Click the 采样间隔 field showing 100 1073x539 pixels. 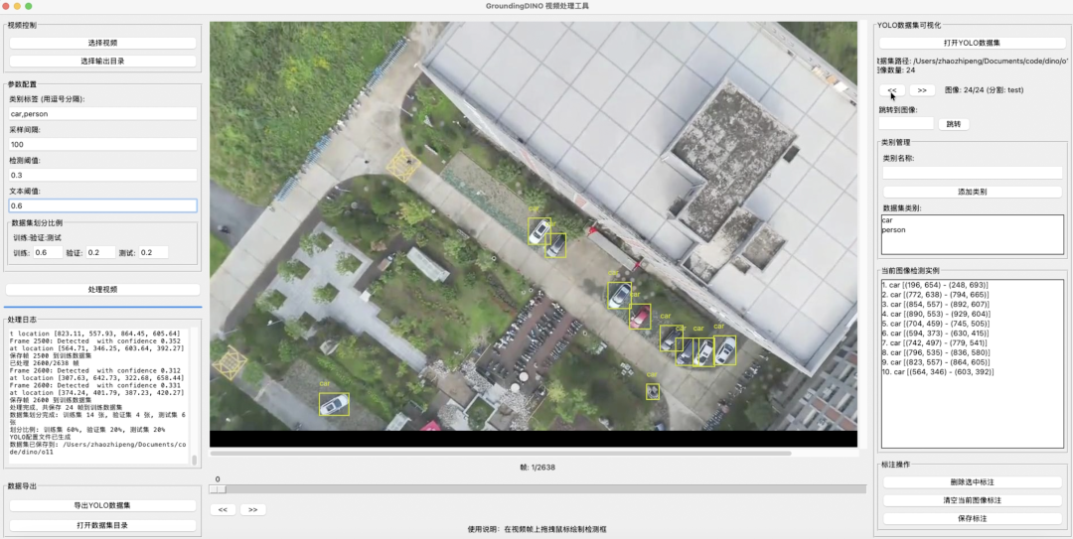point(102,145)
